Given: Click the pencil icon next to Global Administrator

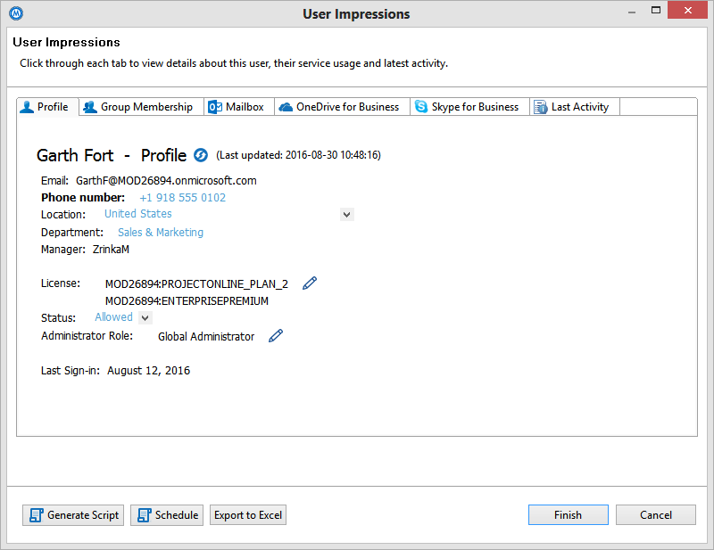Looking at the screenshot, I should coord(276,335).
